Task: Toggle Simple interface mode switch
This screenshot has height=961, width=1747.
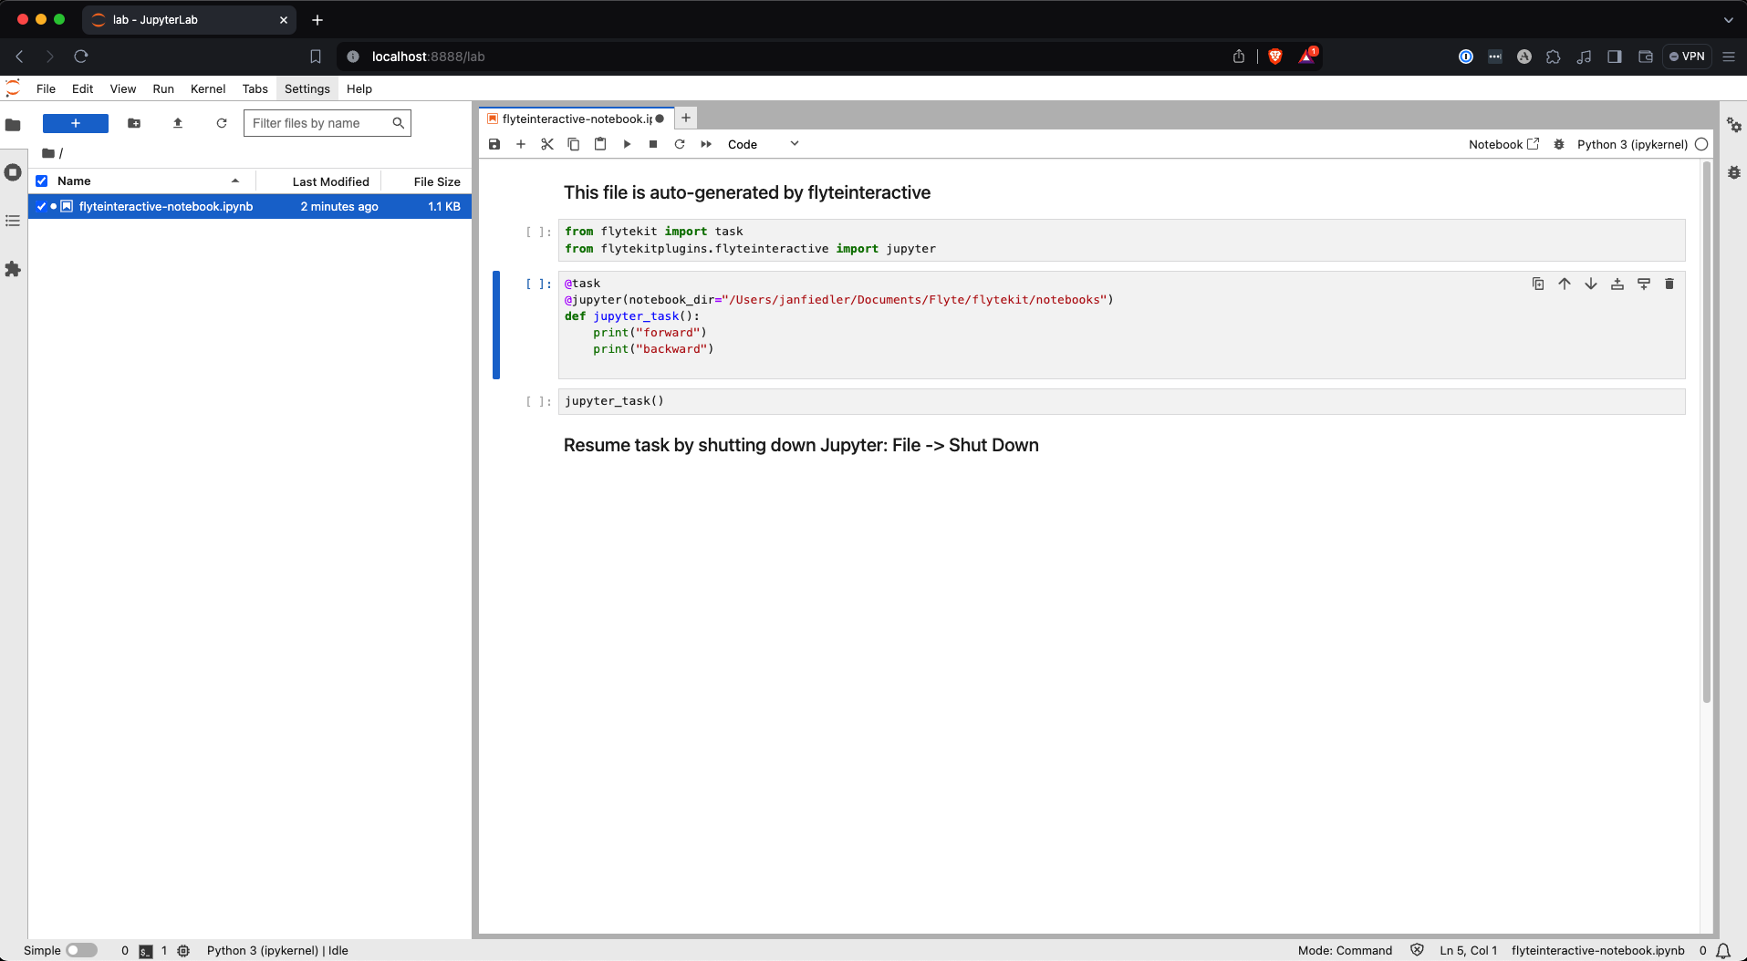Action: point(81,950)
